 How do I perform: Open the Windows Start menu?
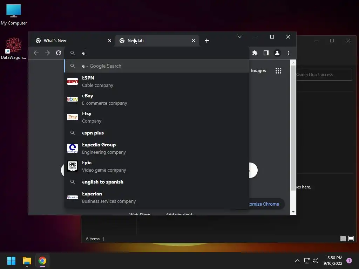pos(11,261)
